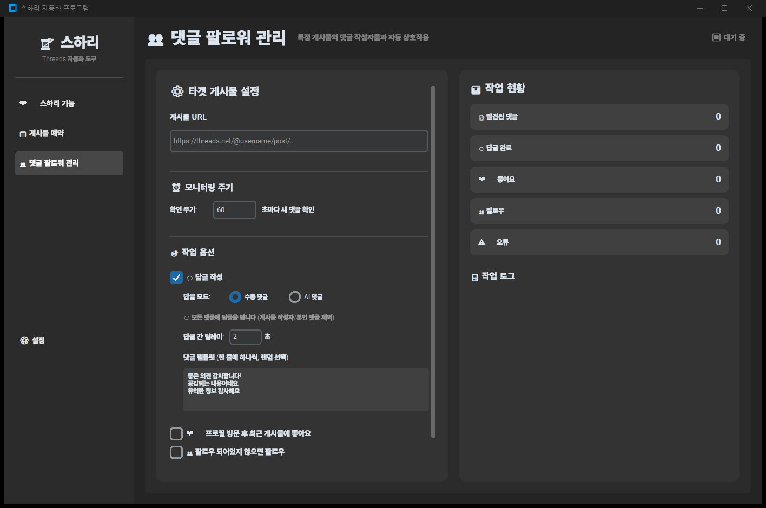Maximize the 스하리 자동화 프로그램 window

tap(724, 8)
